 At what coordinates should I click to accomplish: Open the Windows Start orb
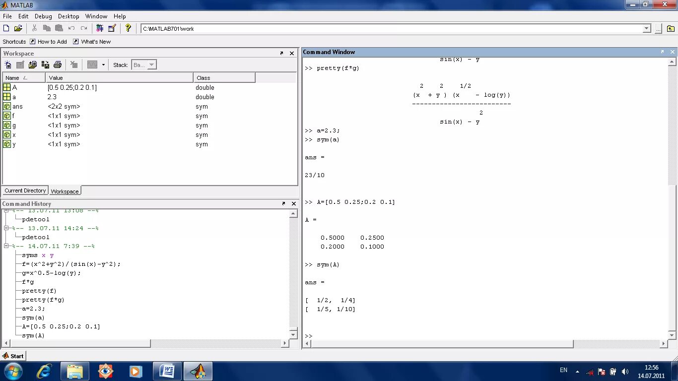(x=12, y=371)
